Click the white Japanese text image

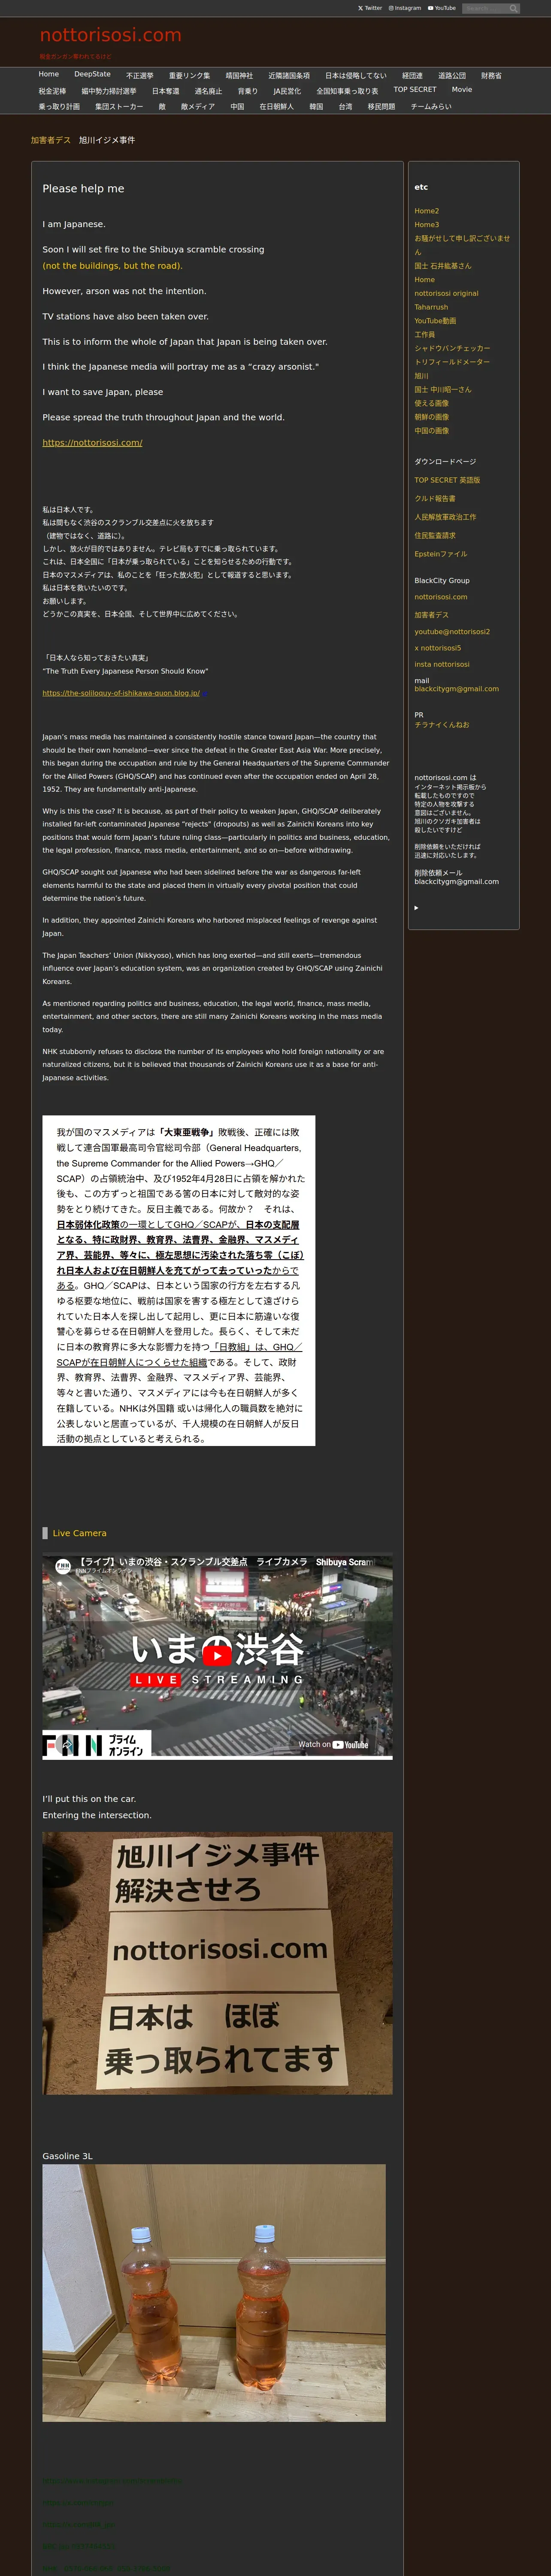point(179,1281)
